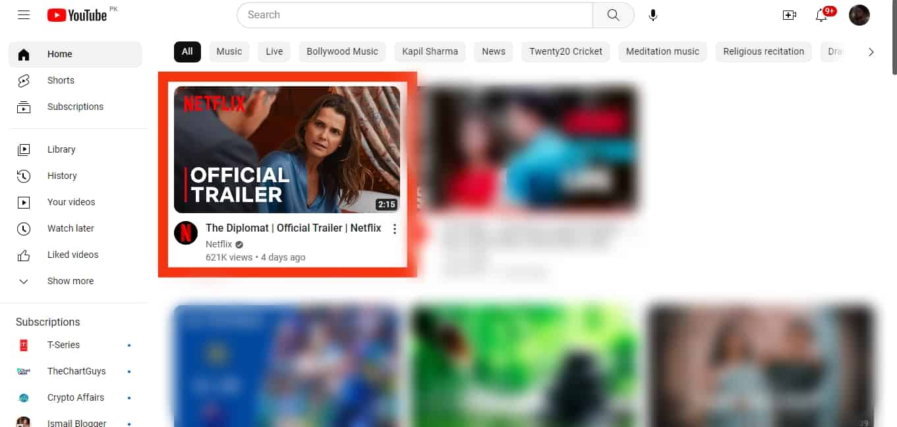The width and height of the screenshot is (897, 427).
Task: Select the Meditation music chip
Action: click(x=662, y=52)
